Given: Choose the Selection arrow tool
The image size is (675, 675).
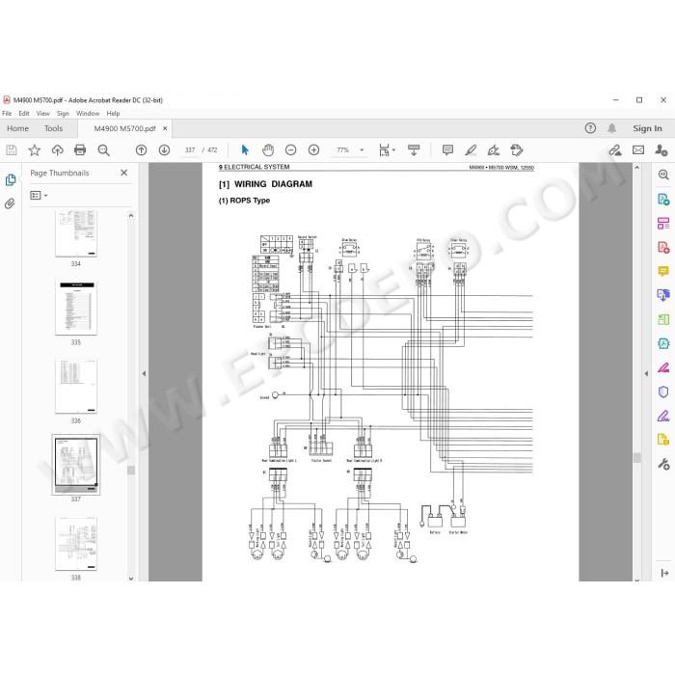Looking at the screenshot, I should (245, 150).
